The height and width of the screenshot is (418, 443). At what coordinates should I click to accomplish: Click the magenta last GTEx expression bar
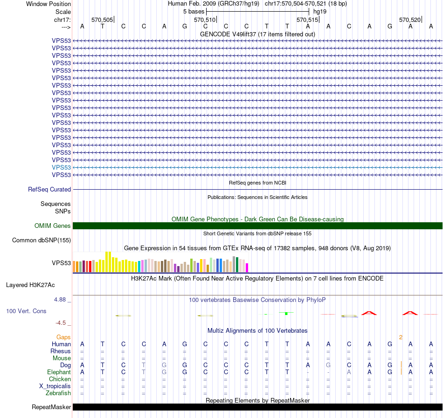tap(247, 268)
